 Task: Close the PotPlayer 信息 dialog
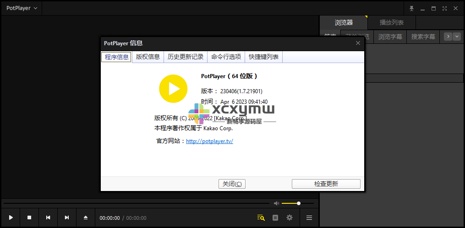pos(358,43)
